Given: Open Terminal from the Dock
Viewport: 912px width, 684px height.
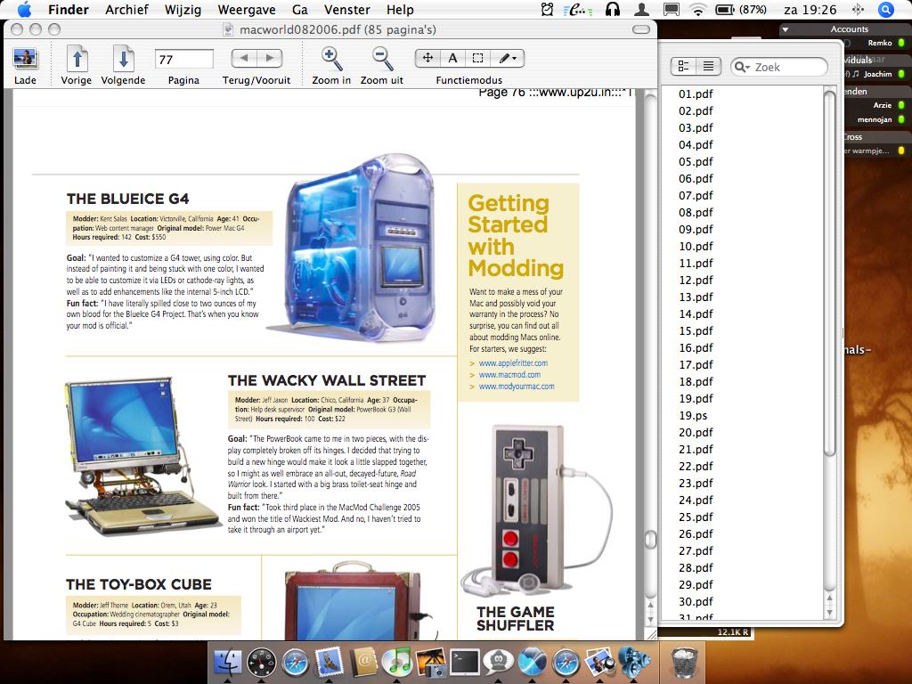Looking at the screenshot, I should pyautogui.click(x=465, y=662).
